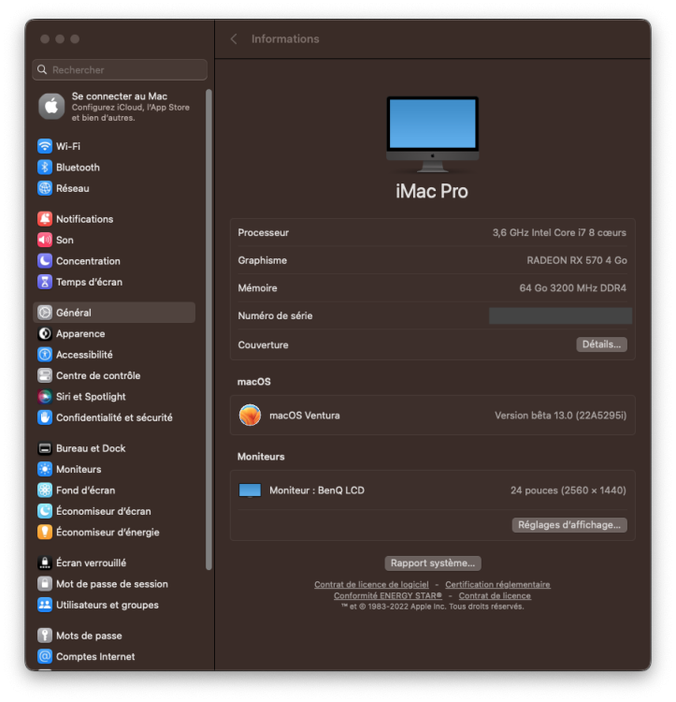This screenshot has width=676, height=702.
Task: Select the Économiseur d'écran icon
Action: [x=45, y=511]
